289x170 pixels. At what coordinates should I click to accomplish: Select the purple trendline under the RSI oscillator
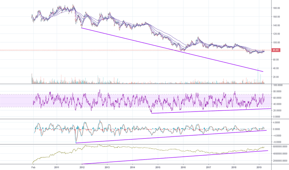(x=211, y=111)
